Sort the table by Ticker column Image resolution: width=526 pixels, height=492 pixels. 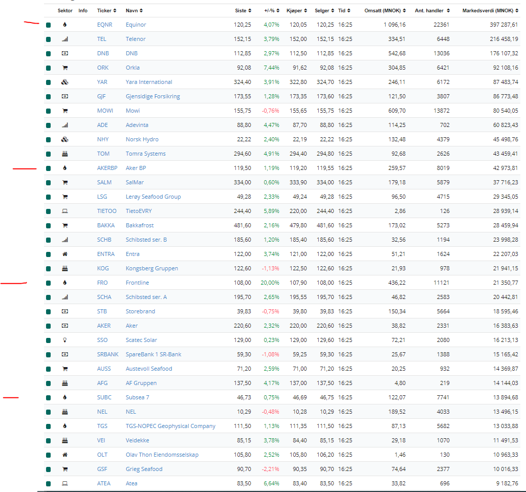106,10
